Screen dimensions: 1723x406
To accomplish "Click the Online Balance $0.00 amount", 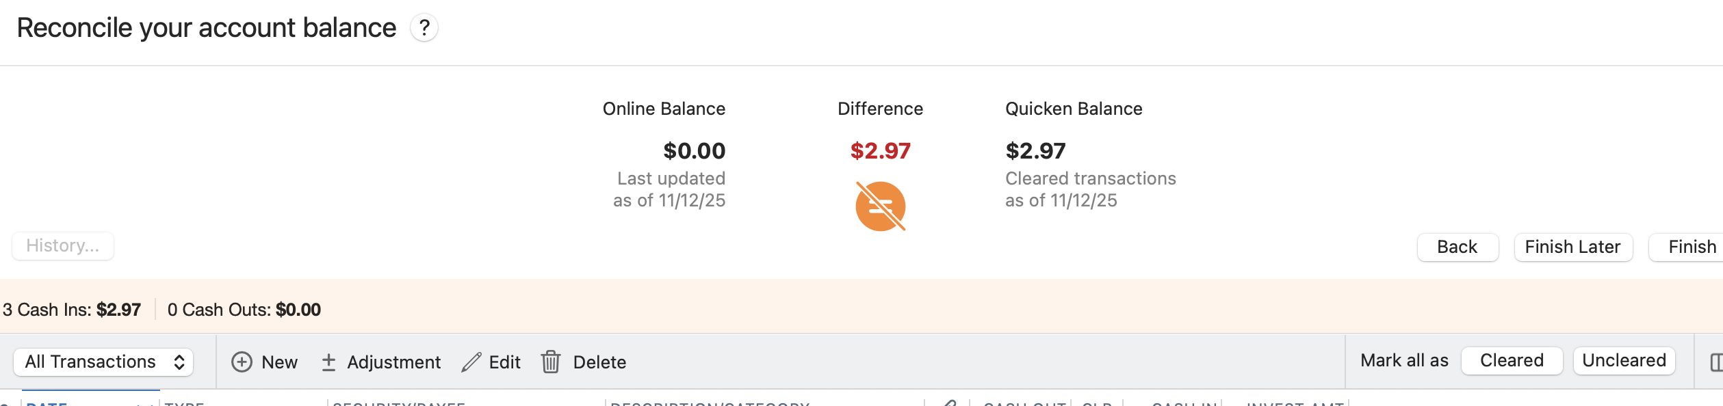I will (694, 150).
